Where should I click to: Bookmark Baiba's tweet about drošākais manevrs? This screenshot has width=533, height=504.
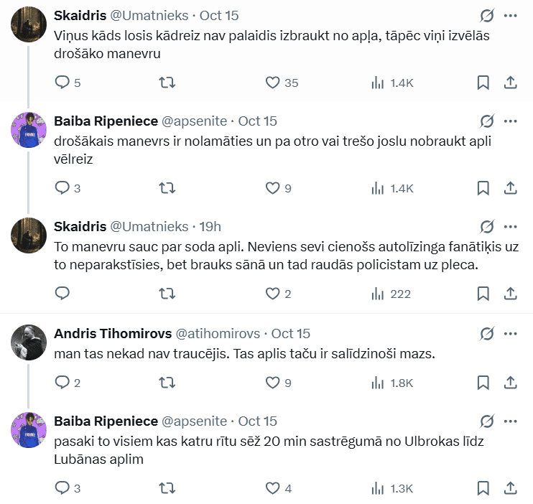tap(483, 188)
